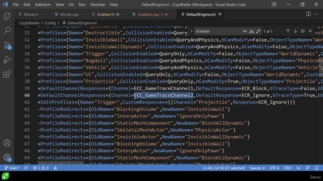Open the View menu

(60, 5)
